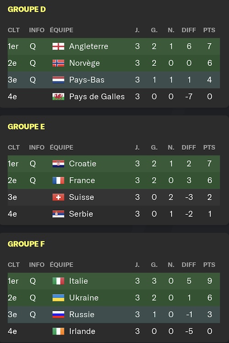The image size is (229, 343).
Task: Sort Groupe E by DIFF column
Action: coord(189,147)
